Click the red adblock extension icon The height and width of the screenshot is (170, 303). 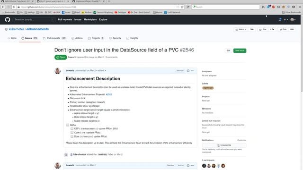[x=273, y=7]
